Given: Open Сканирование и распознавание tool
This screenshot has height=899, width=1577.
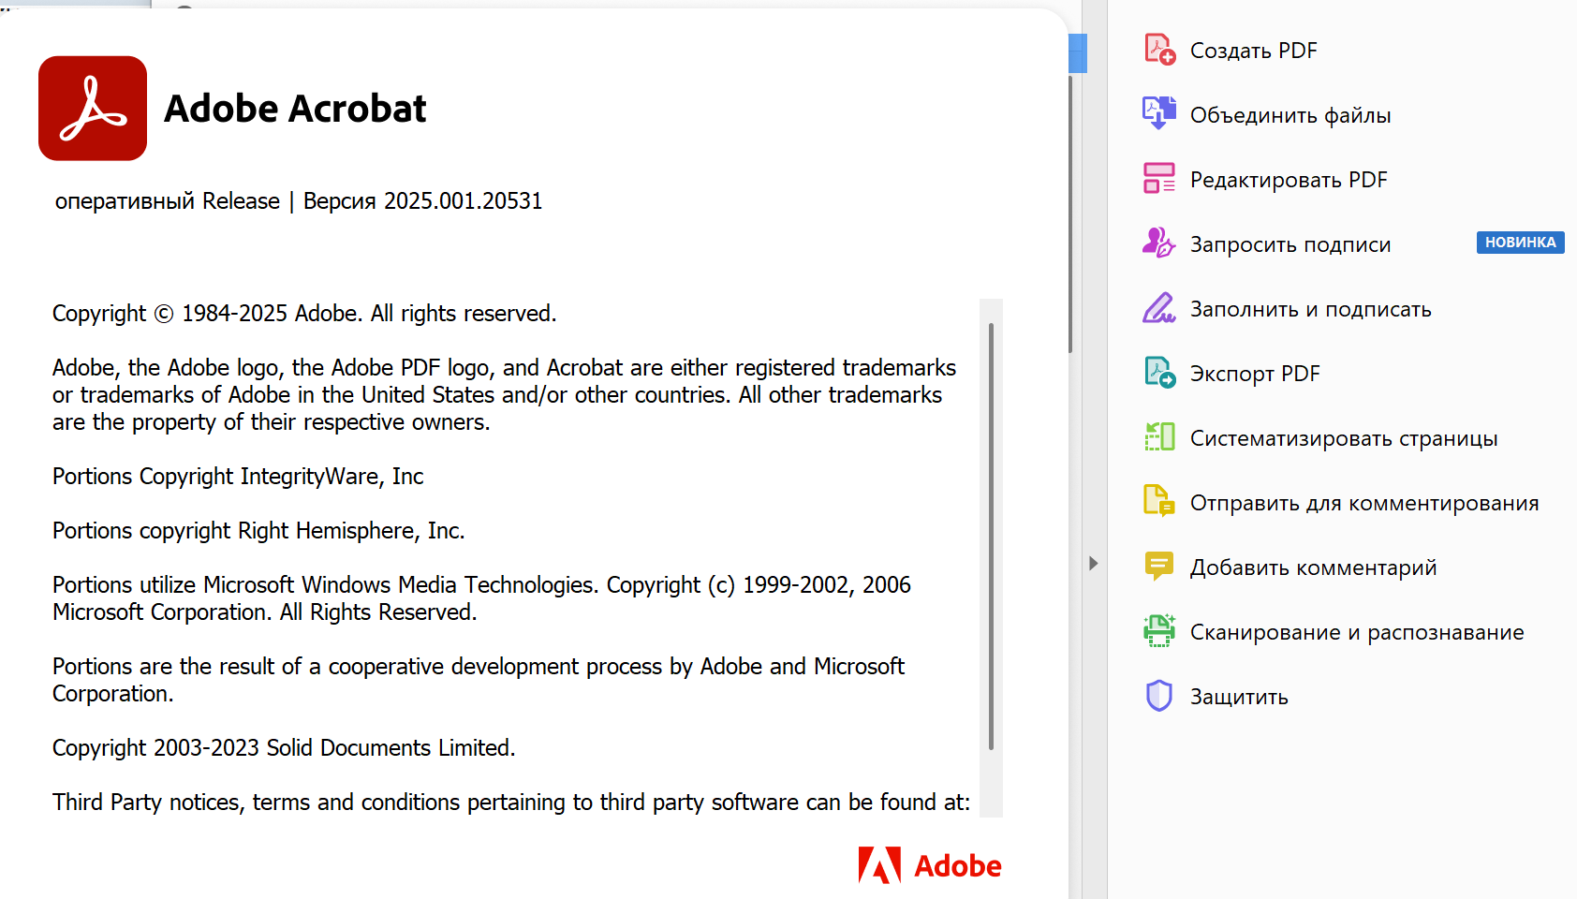Looking at the screenshot, I should point(1357,632).
